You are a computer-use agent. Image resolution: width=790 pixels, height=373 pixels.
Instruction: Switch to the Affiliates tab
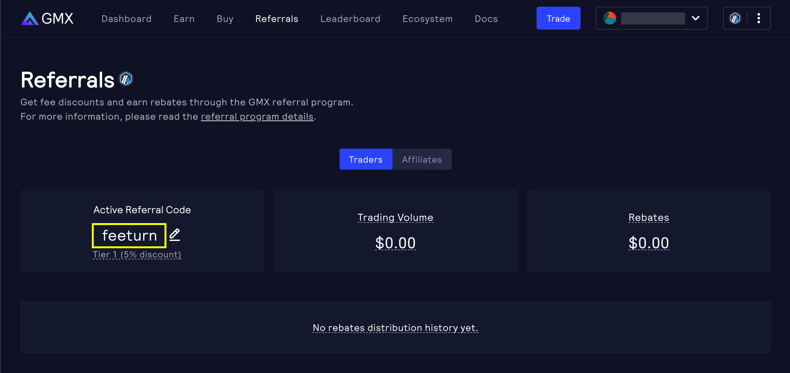click(422, 159)
